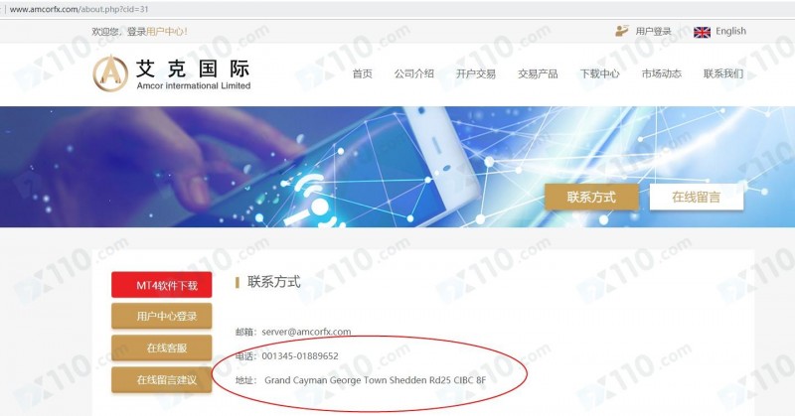Open the 在线客服 sidebar button
Screen dimensions: 795x416
(x=162, y=347)
